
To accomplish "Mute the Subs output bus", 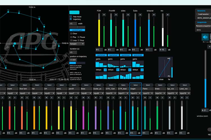I will pyautogui.click(x=140, y=15).
